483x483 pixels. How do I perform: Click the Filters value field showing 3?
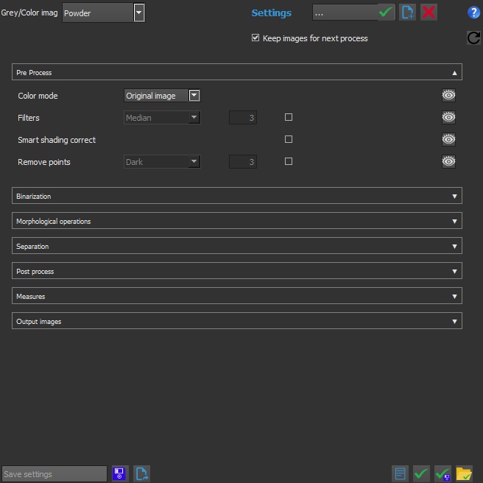[243, 118]
